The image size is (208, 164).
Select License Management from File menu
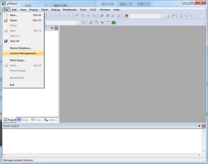pos(23,53)
